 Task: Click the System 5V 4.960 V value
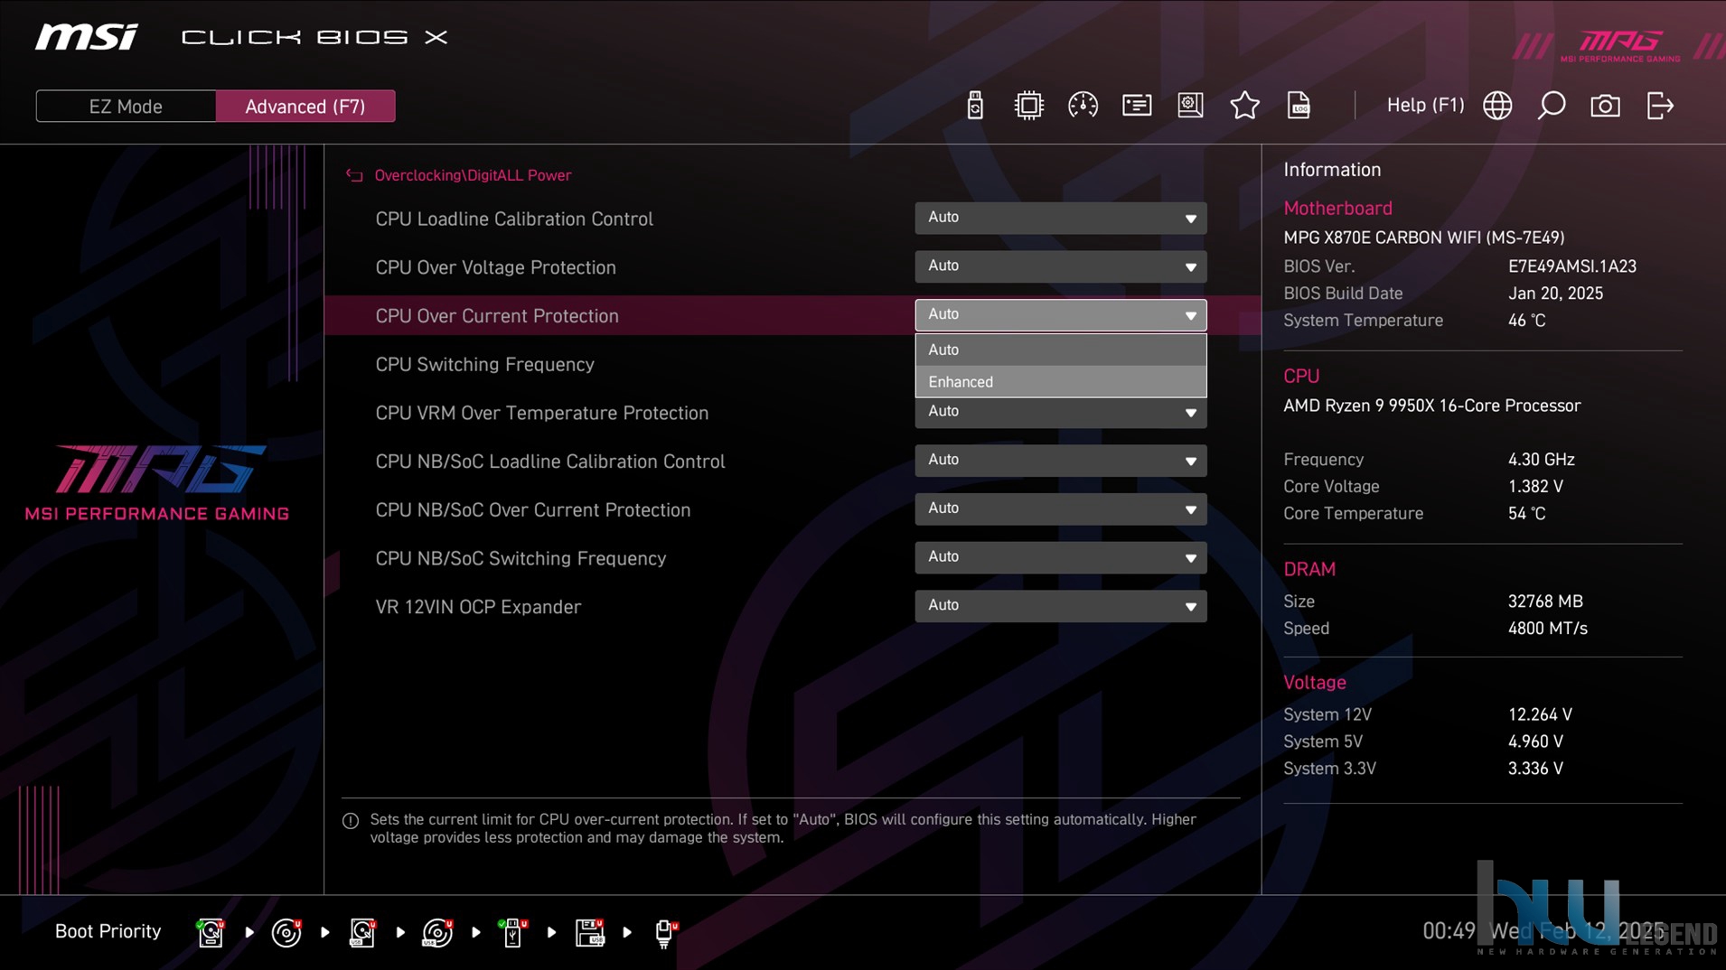(1535, 741)
